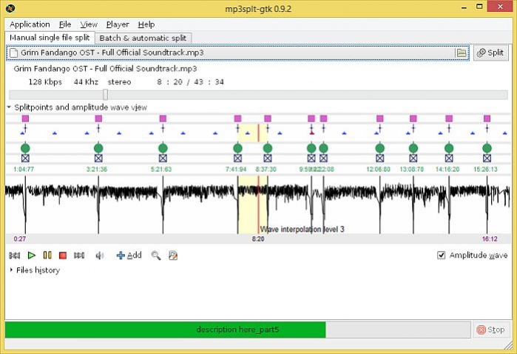
Task: Click the Split button
Action: (x=491, y=53)
